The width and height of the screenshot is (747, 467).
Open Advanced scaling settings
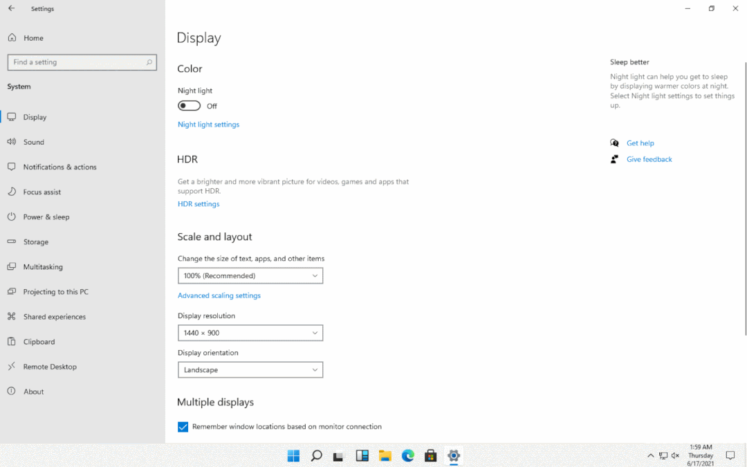tap(219, 295)
